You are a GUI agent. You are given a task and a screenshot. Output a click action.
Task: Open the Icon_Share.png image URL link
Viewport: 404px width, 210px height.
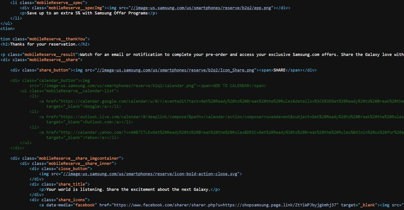pyautogui.click(x=176, y=70)
